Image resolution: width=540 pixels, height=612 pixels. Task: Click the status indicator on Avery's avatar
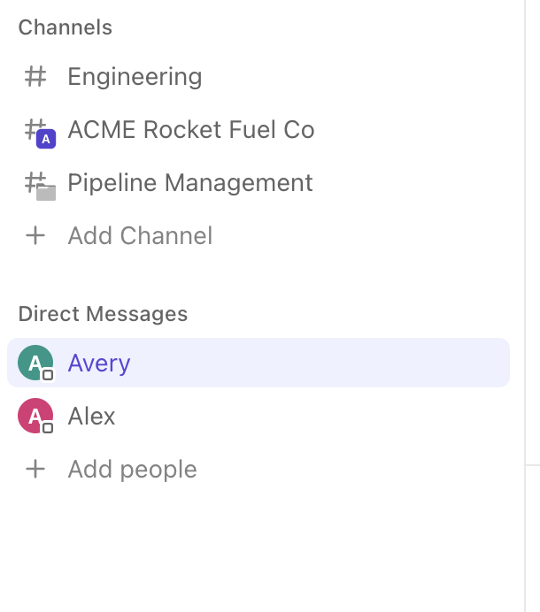pos(48,375)
